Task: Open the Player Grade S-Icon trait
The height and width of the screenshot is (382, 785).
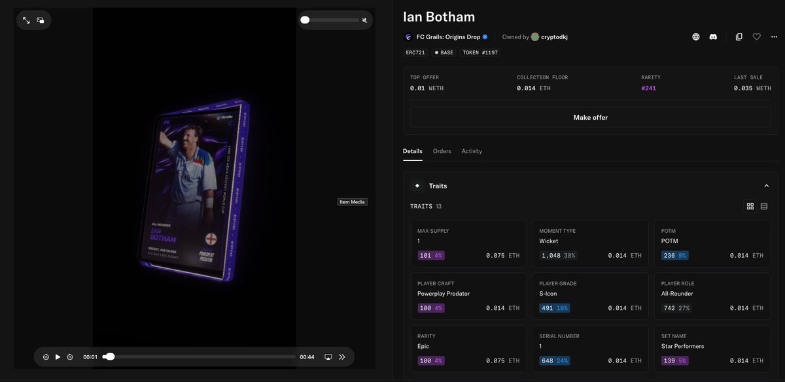Action: click(x=590, y=296)
